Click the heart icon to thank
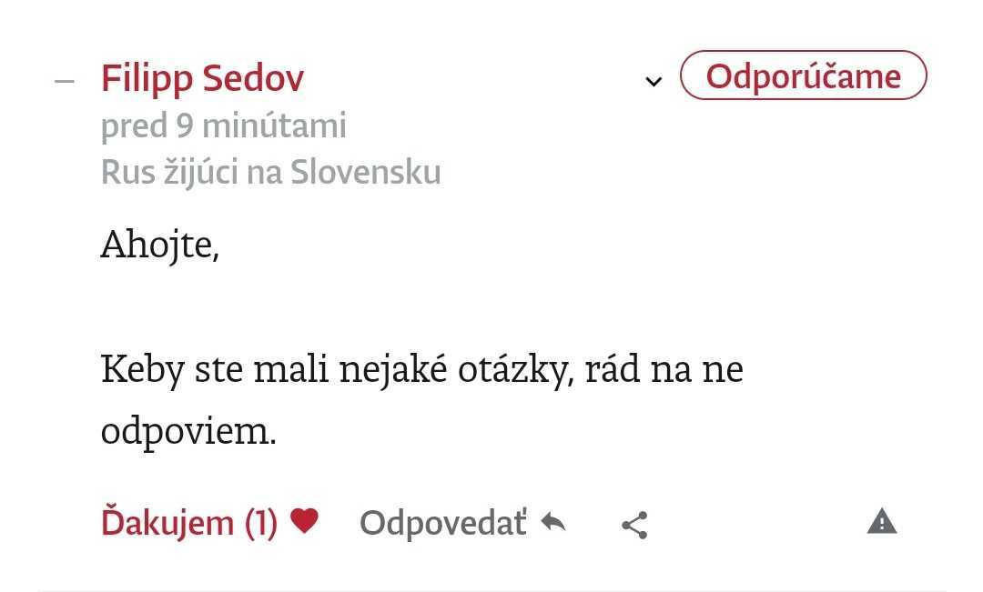The width and height of the screenshot is (983, 592). coord(304,521)
